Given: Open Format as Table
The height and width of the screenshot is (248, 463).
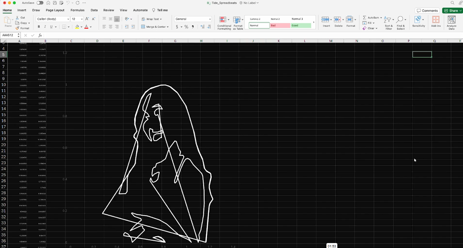Looking at the screenshot, I should pos(238,23).
